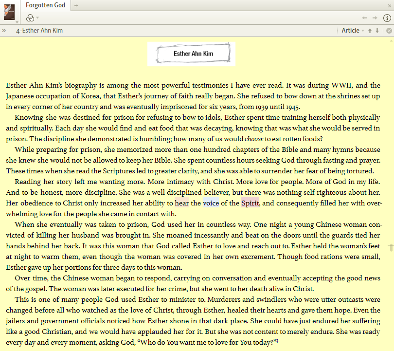
Task: Click the italic word choose
Action: (x=254, y=139)
